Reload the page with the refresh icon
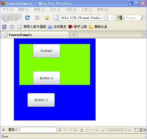Screen dimensions: 147x139 (x=27, y=18)
